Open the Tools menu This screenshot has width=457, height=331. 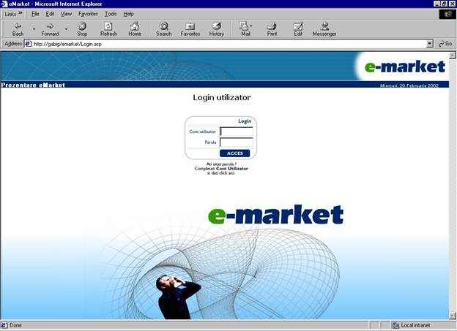point(111,14)
